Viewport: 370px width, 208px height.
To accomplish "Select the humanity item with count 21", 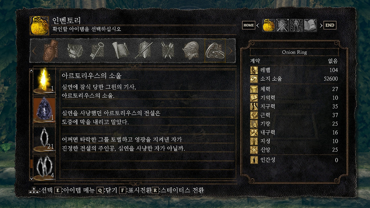I will (x=45, y=139).
